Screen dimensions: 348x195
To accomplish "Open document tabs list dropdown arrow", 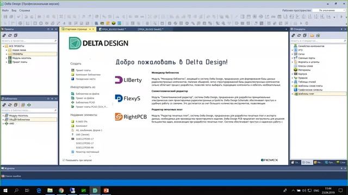I will [286, 29].
